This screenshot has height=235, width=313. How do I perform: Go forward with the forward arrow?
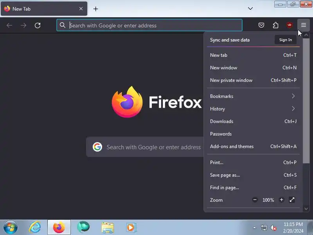point(23,25)
